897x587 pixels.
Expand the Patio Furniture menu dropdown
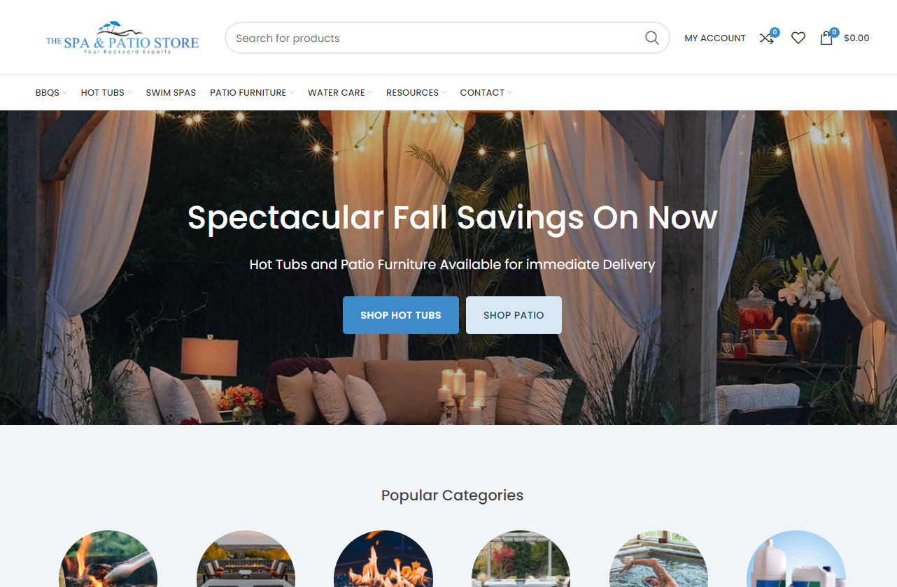point(252,92)
